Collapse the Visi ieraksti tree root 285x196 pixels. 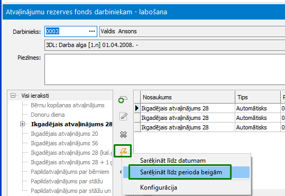[13, 96]
